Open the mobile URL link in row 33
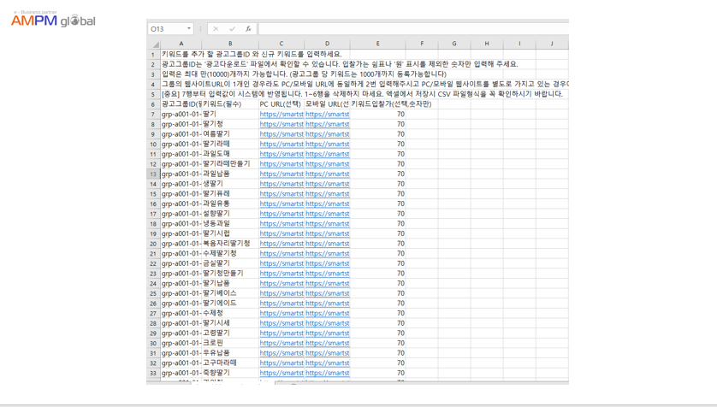Image resolution: width=717 pixels, height=407 pixels. (328, 373)
